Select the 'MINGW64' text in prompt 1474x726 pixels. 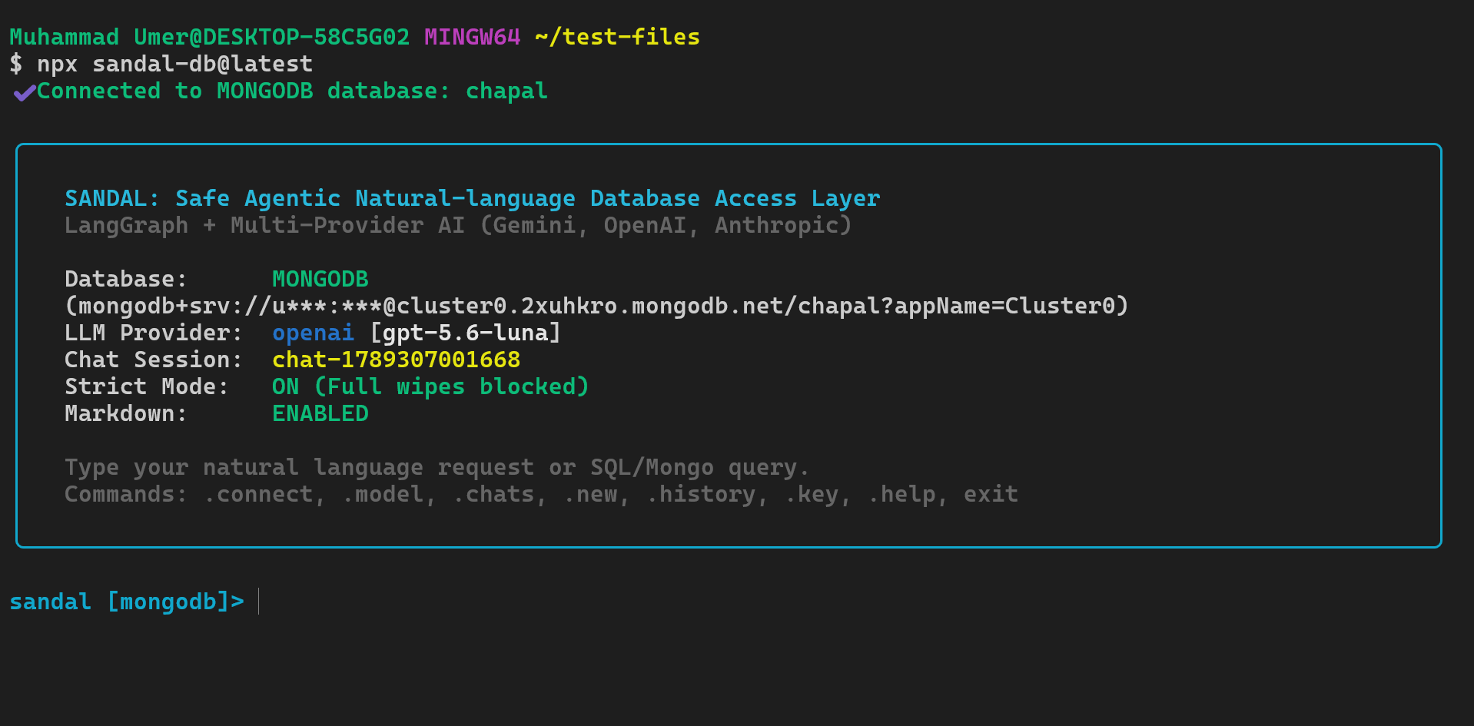pos(472,37)
